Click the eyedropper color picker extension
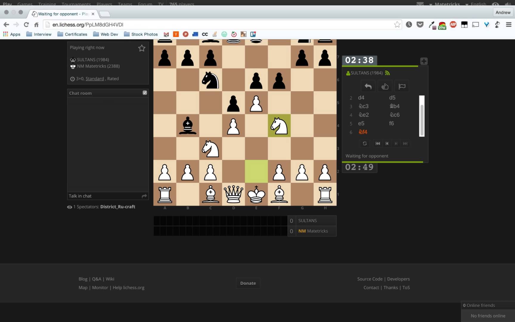The image size is (515, 322). coord(432,25)
